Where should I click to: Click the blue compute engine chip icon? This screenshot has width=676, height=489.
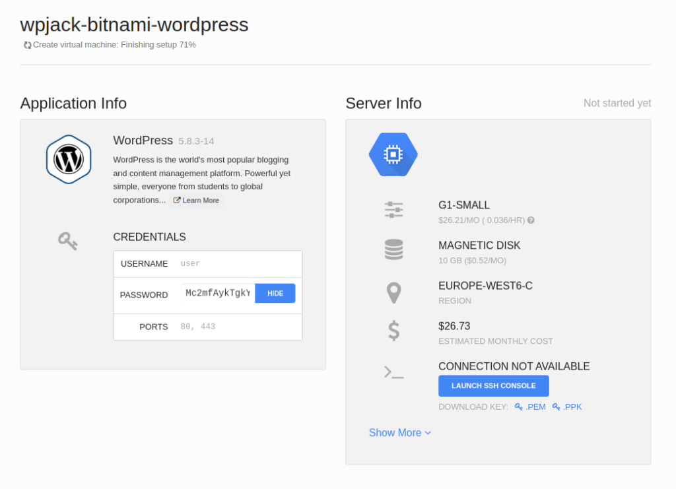click(393, 154)
